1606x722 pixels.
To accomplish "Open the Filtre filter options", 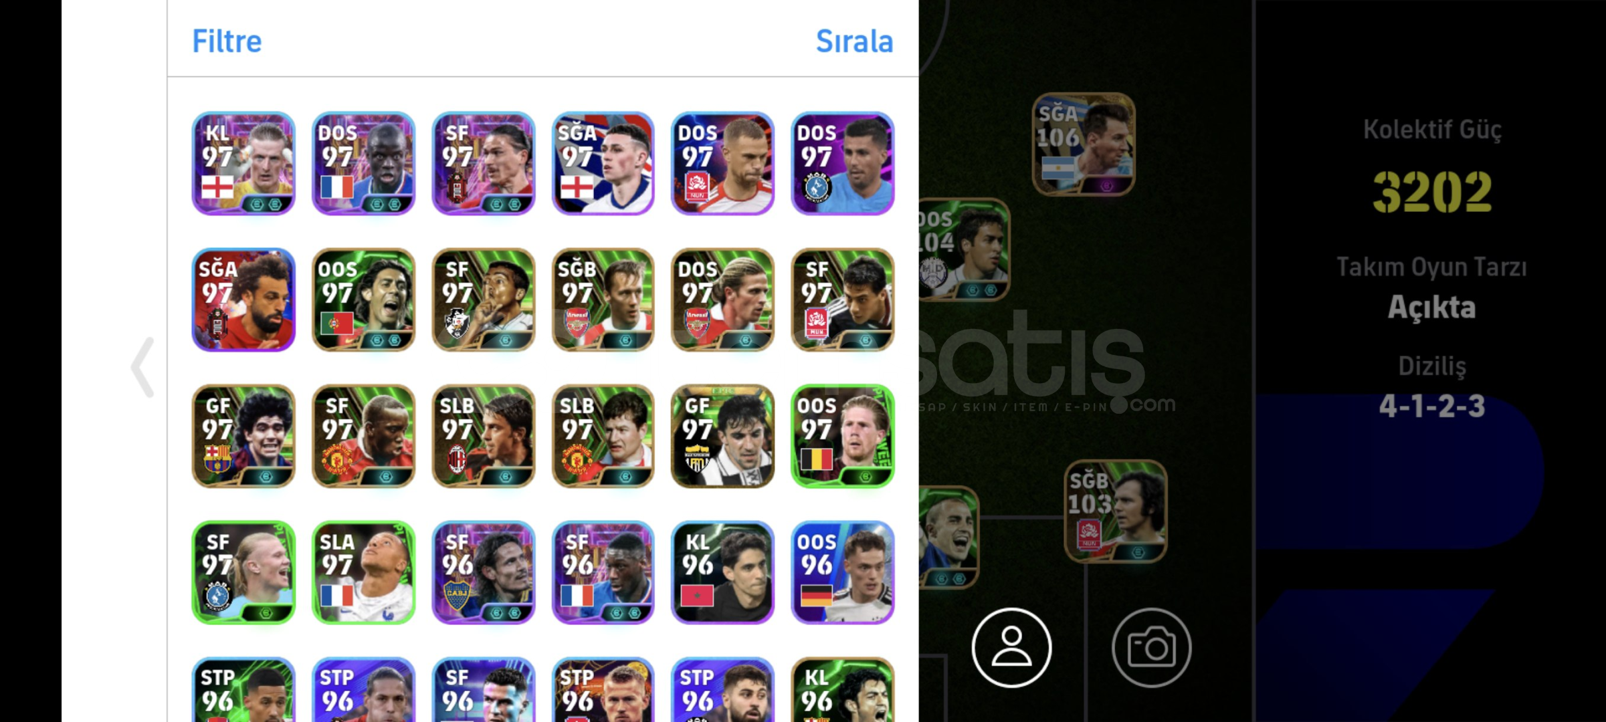I will click(227, 41).
